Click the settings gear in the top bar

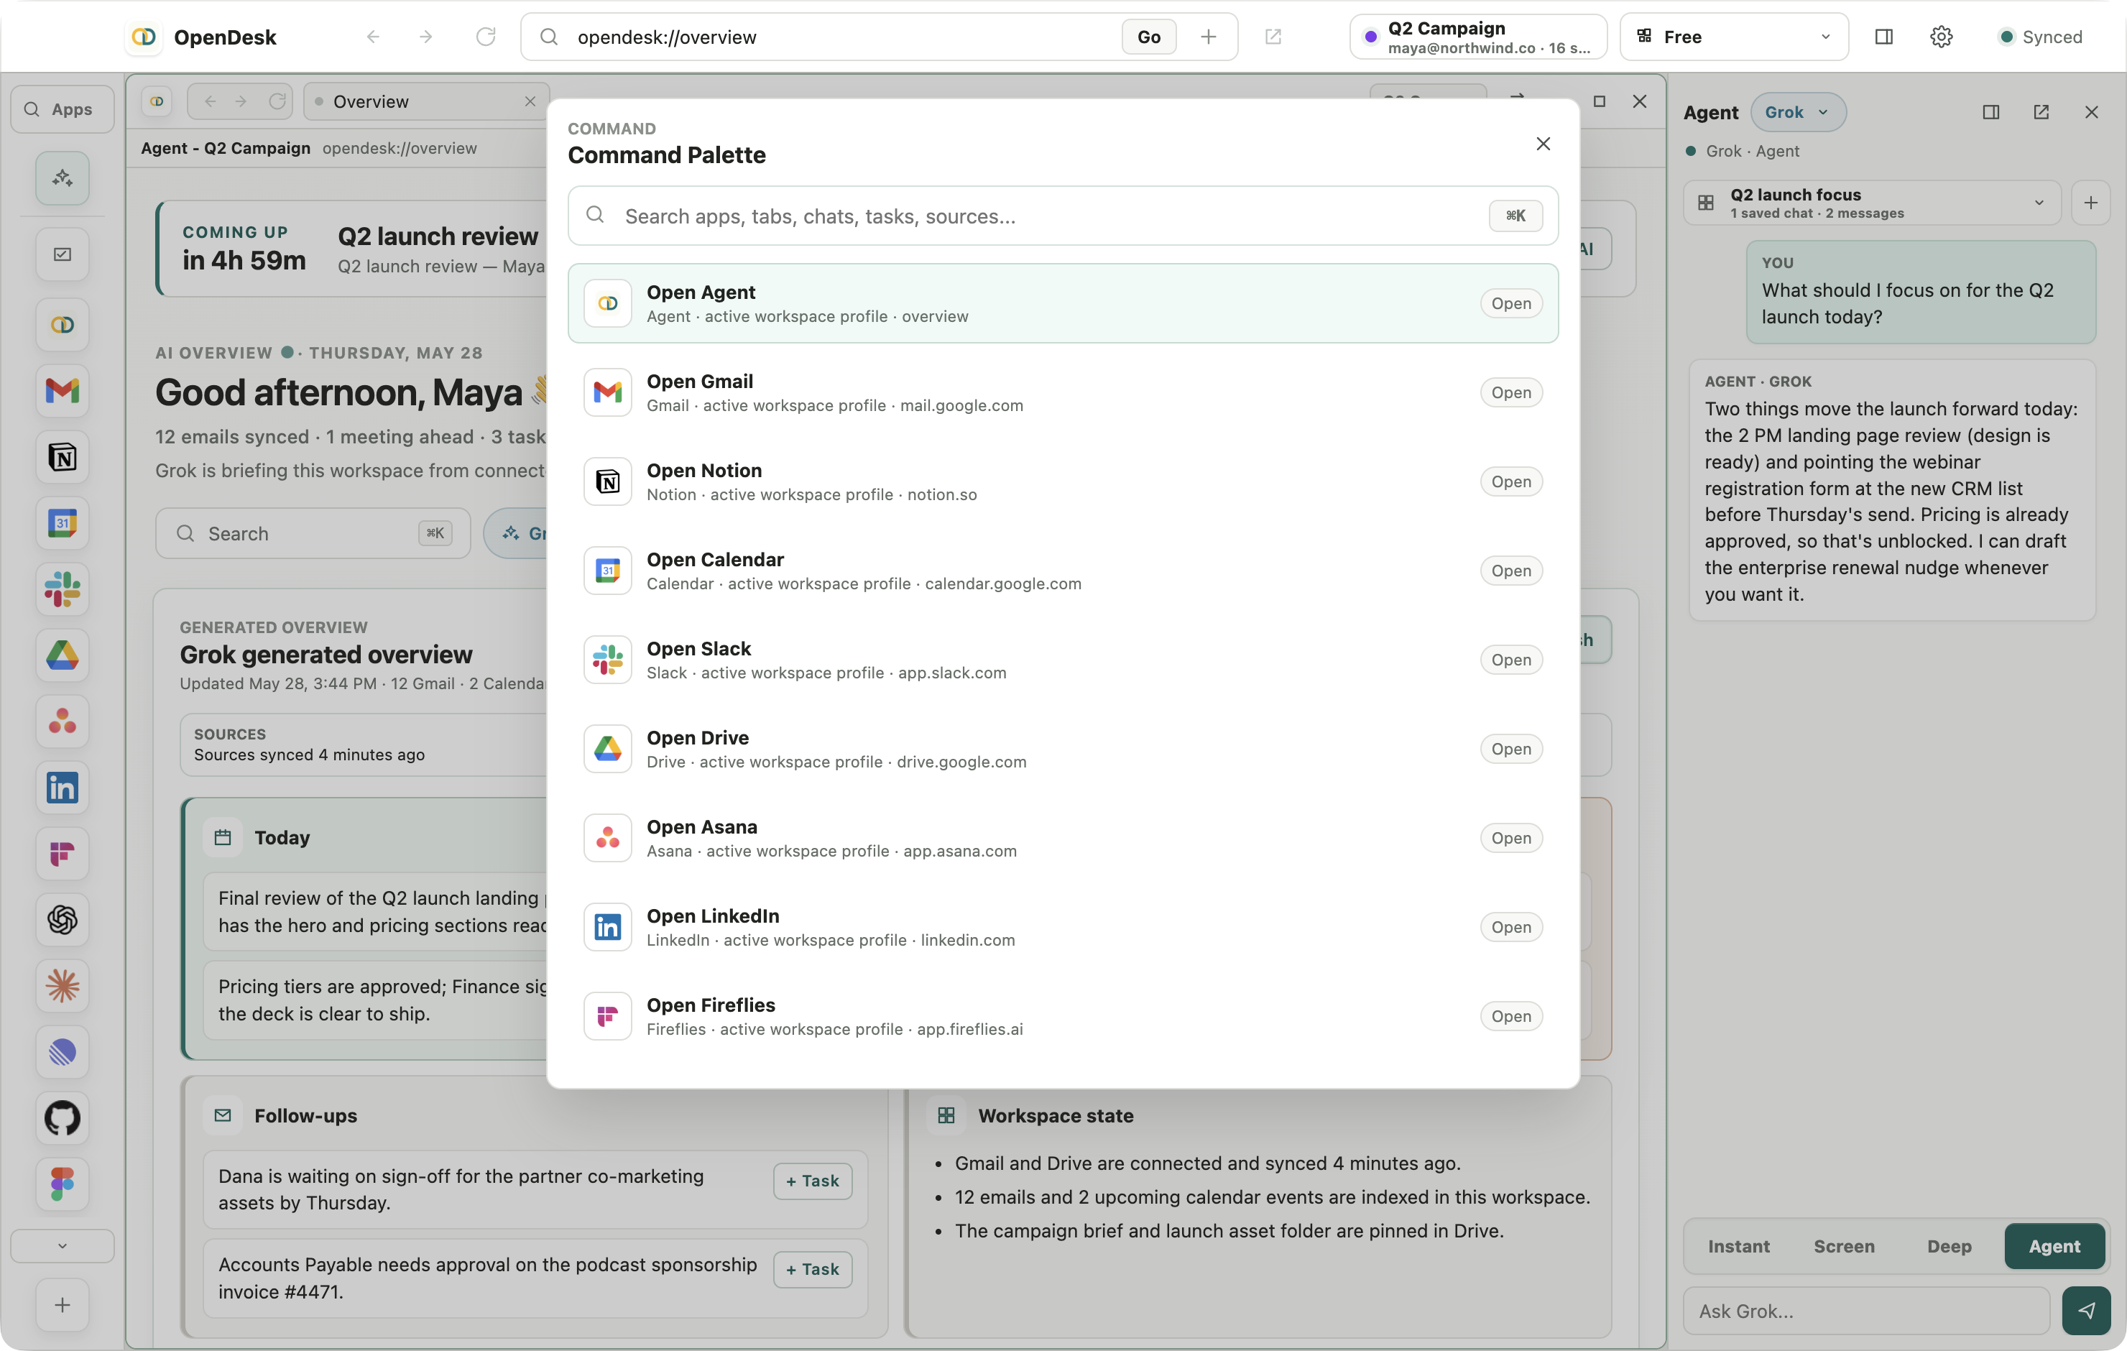[1941, 36]
